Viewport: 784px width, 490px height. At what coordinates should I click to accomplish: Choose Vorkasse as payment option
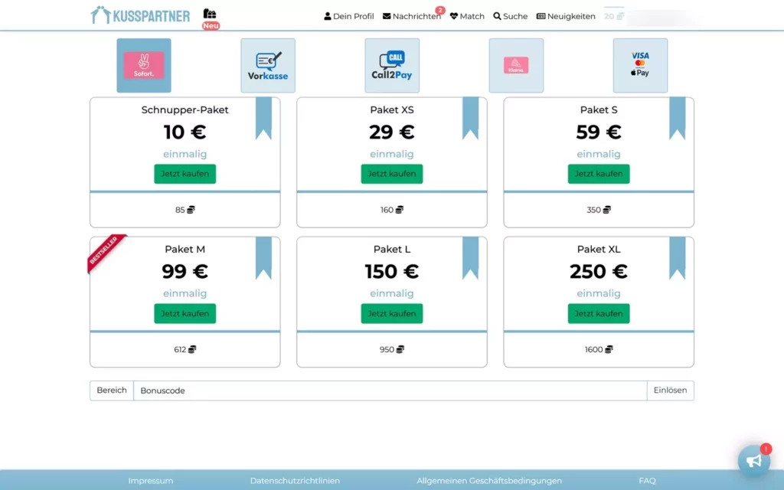[267, 65]
